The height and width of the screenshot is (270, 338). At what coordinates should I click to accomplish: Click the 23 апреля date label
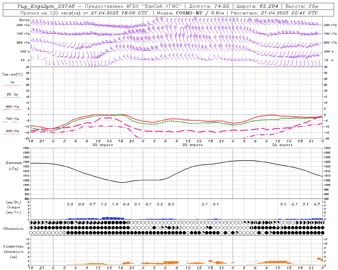193,145
